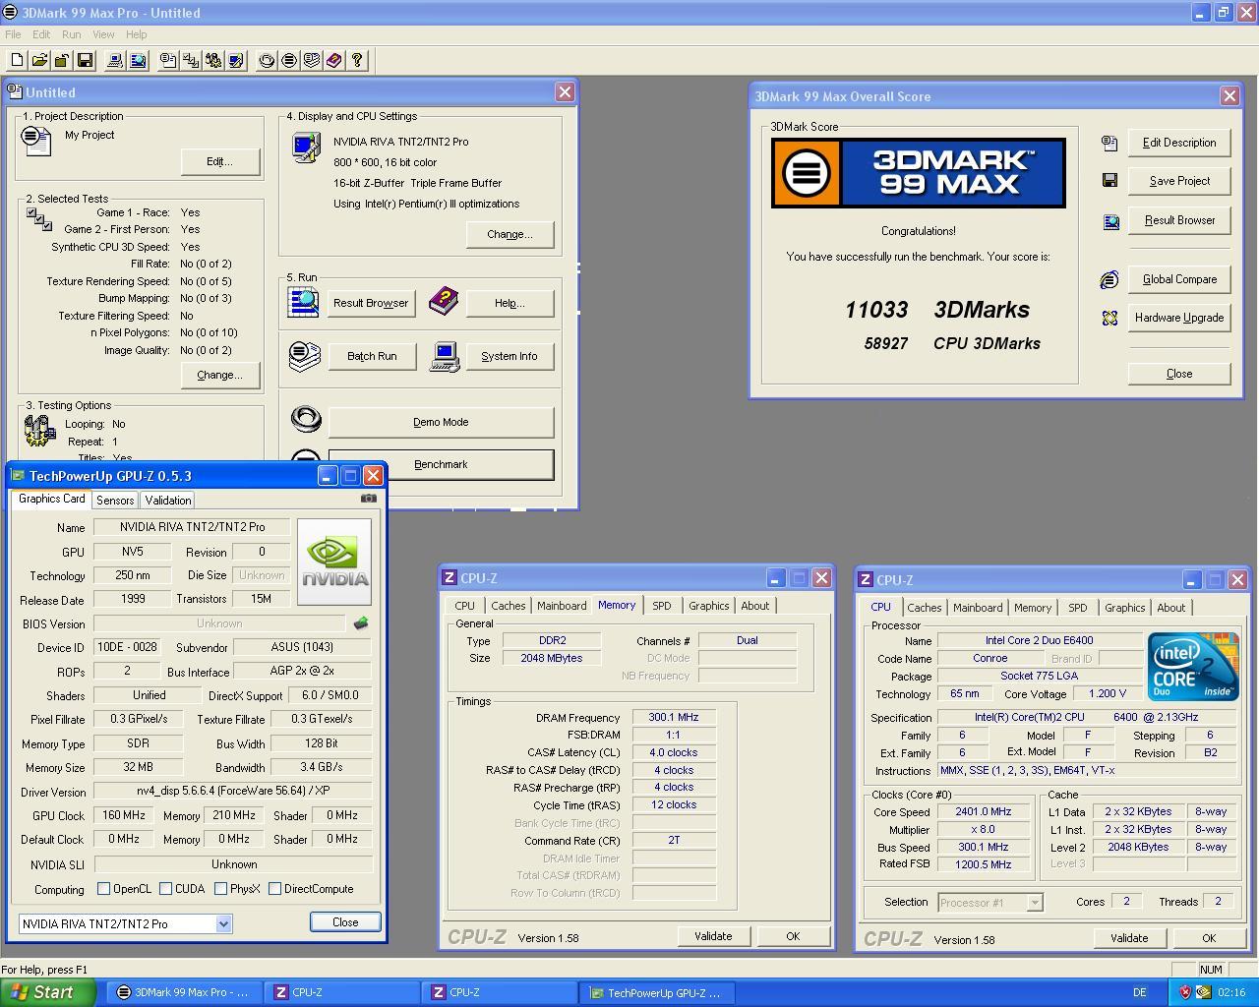Click the select tests checkmarks toolbar icon
Image resolution: width=1259 pixels, height=1007 pixels.
191,61
